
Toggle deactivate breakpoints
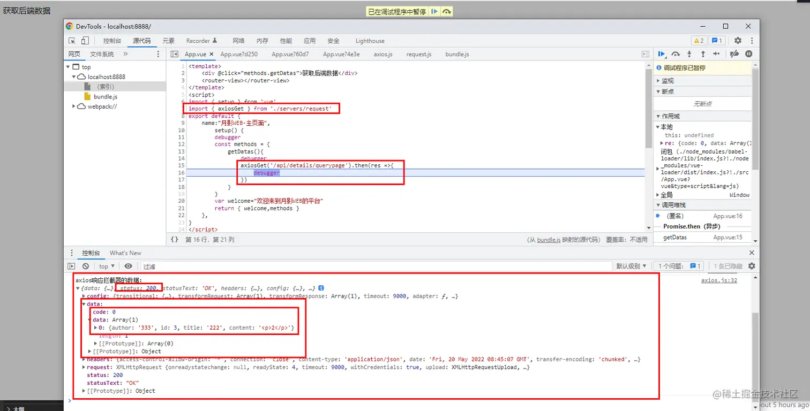click(x=734, y=54)
